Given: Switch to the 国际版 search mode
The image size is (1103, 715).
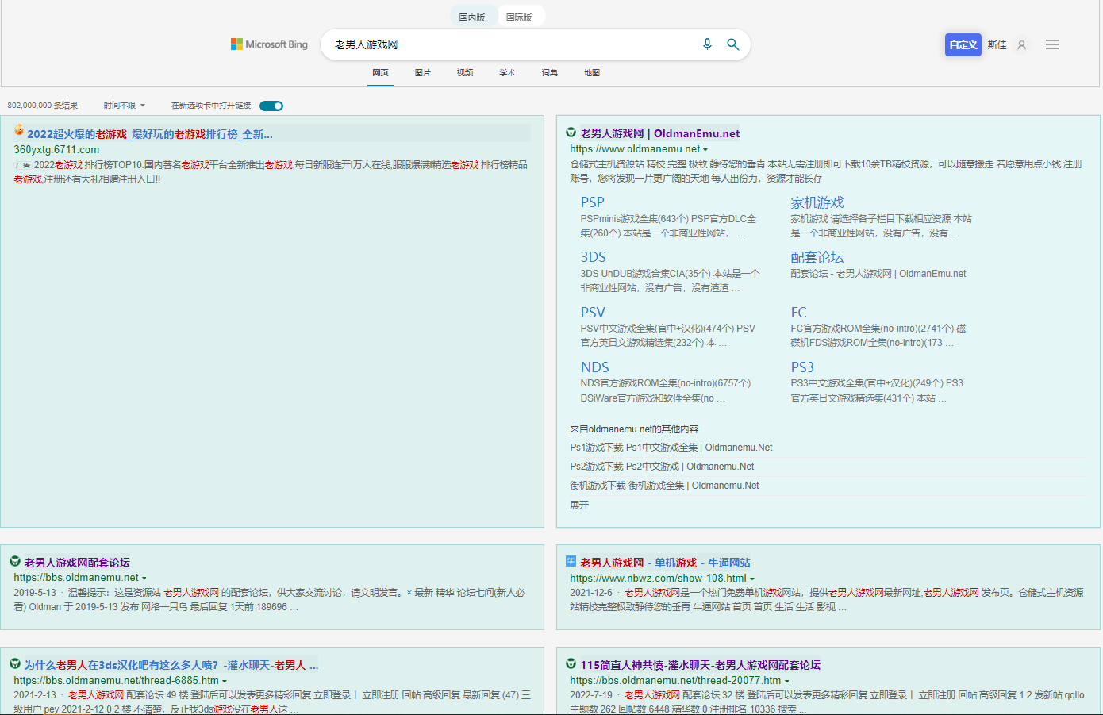Looking at the screenshot, I should [520, 17].
